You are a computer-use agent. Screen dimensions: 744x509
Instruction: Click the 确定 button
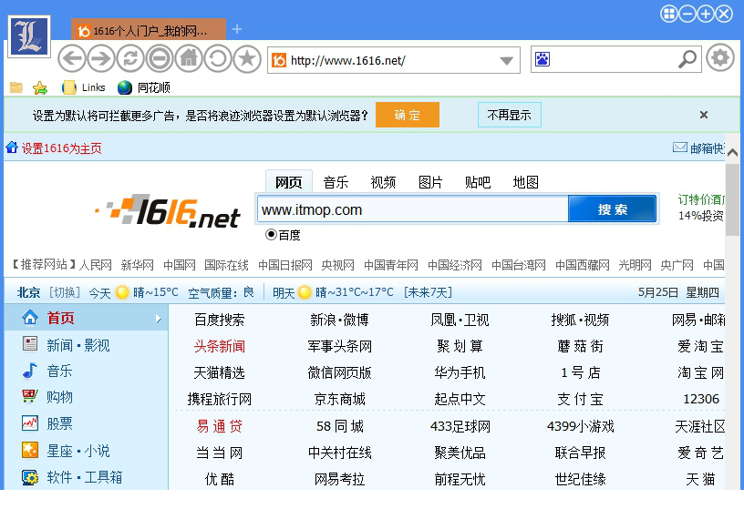coord(408,115)
